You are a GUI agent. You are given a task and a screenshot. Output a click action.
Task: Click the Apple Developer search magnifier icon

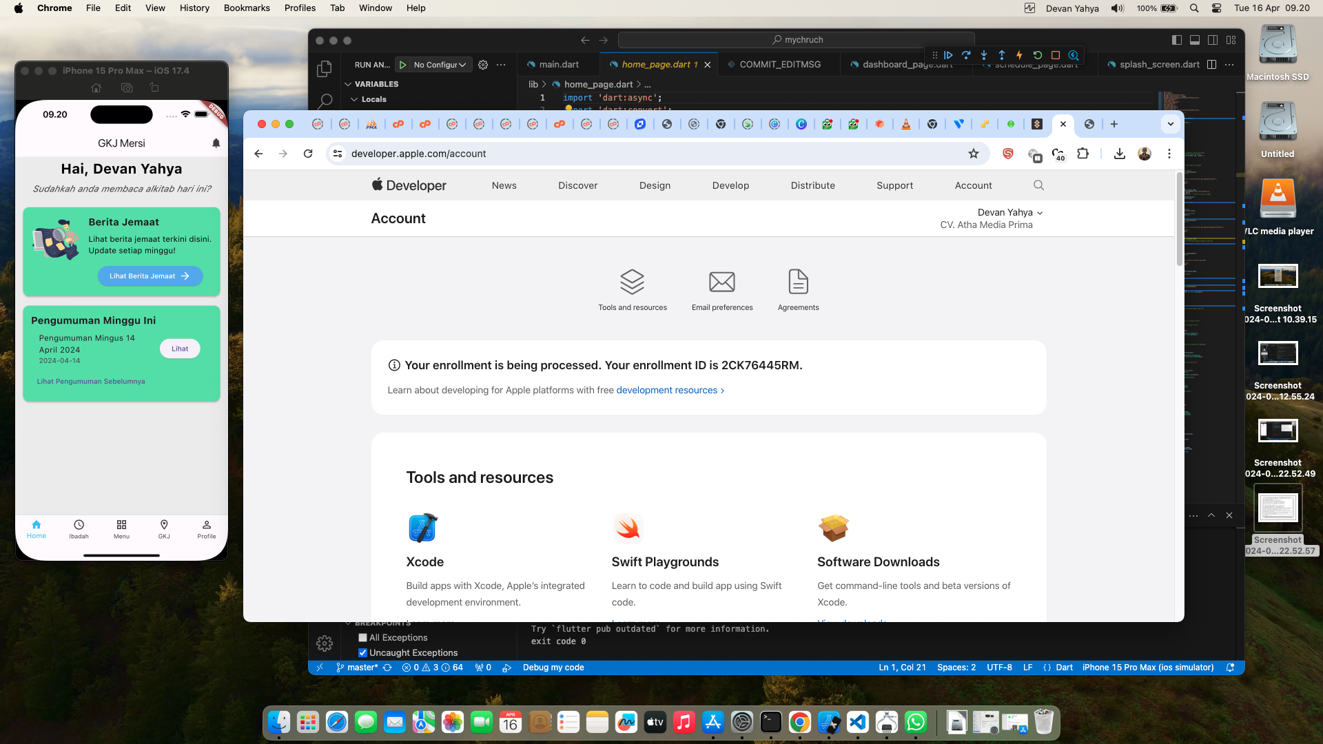[1038, 185]
